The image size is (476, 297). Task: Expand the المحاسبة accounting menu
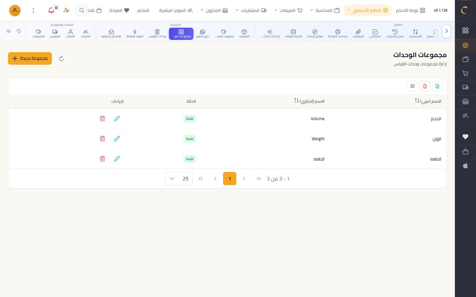325,11
